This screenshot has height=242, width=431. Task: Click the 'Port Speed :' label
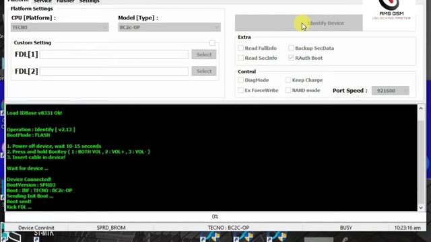350,91
